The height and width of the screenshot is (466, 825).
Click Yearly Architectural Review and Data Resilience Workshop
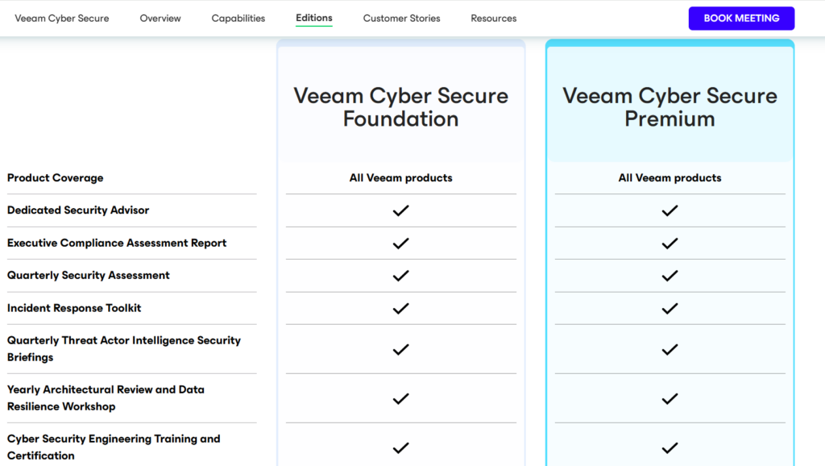(x=106, y=398)
